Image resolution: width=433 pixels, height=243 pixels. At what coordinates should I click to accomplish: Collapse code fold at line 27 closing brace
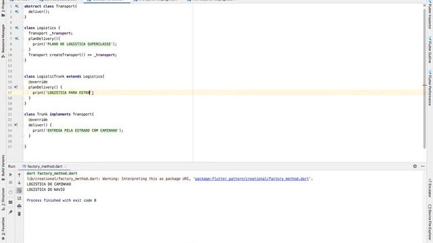coord(24,146)
